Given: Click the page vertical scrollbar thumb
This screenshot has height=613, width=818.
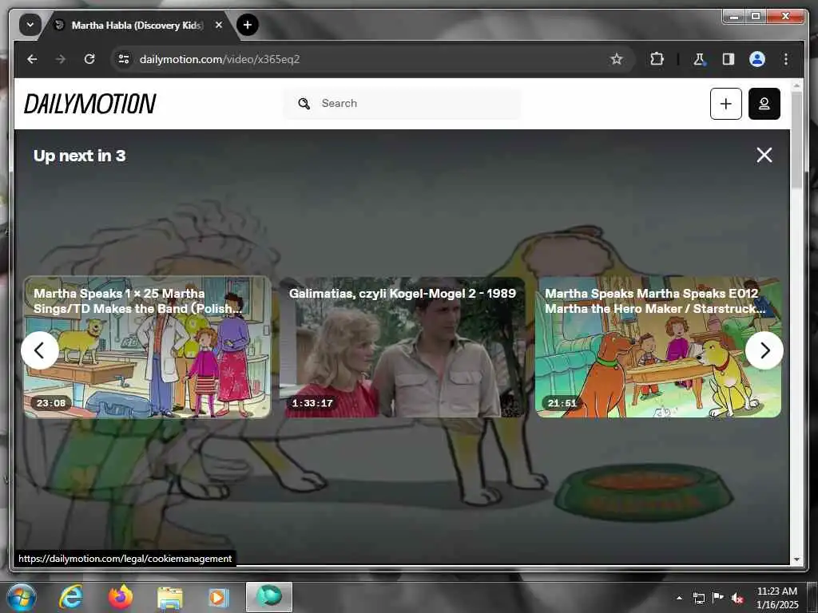Looking at the screenshot, I should point(796,140).
